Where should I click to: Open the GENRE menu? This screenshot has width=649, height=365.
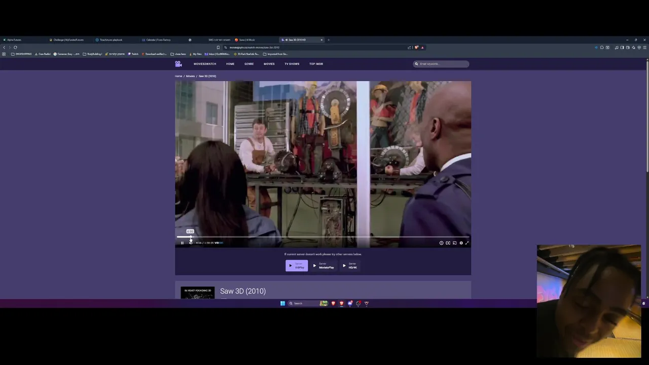pos(249,64)
